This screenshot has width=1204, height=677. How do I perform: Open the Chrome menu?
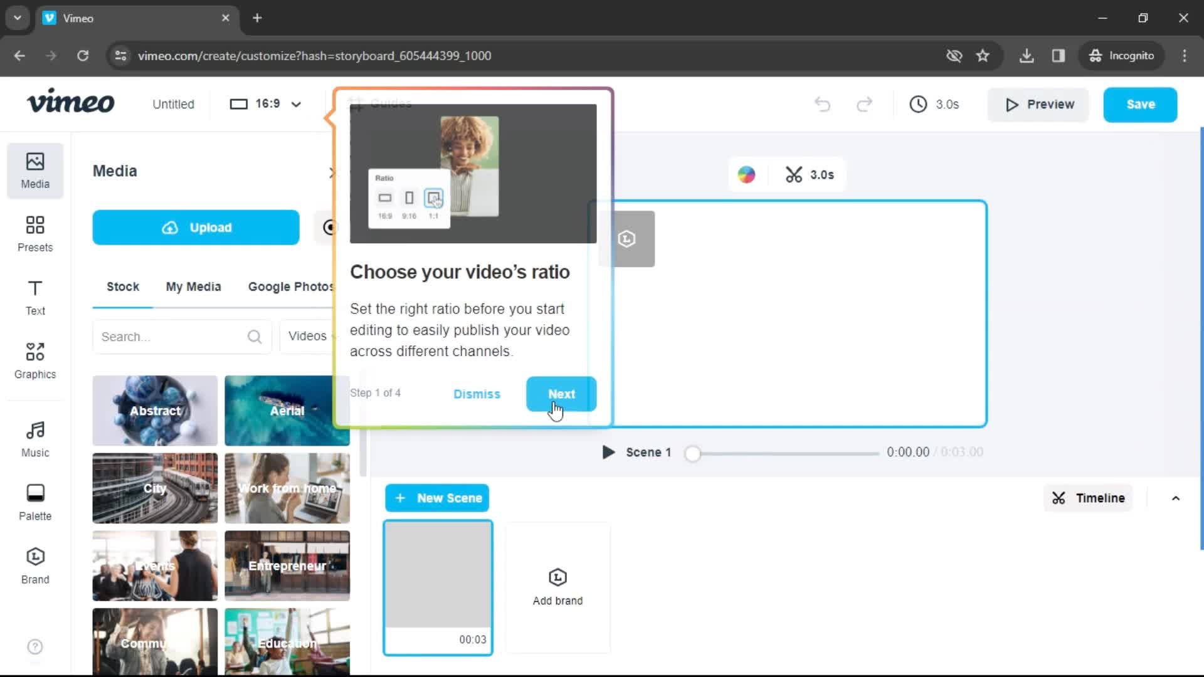click(x=1185, y=56)
